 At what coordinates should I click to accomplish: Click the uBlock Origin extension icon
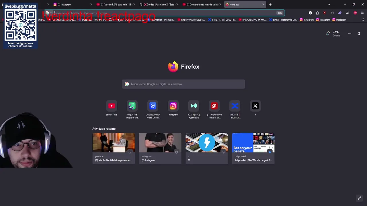(x=325, y=13)
